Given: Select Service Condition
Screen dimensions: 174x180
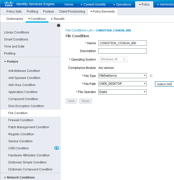Looking at the screenshot, I should (20, 141).
